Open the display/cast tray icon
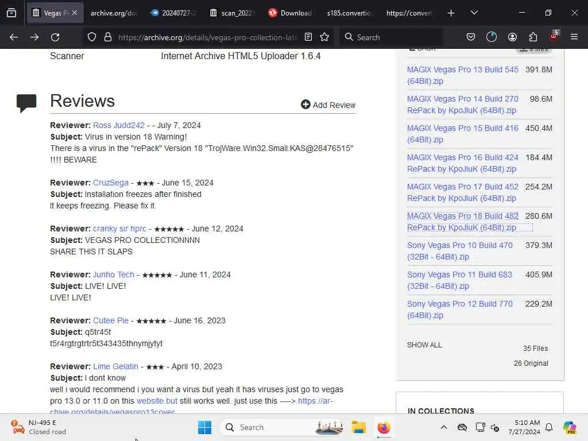 480,427
